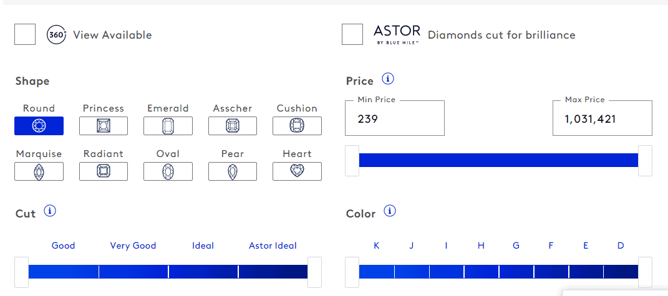
Task: Choose the Oval diamond shape
Action: coord(168,171)
